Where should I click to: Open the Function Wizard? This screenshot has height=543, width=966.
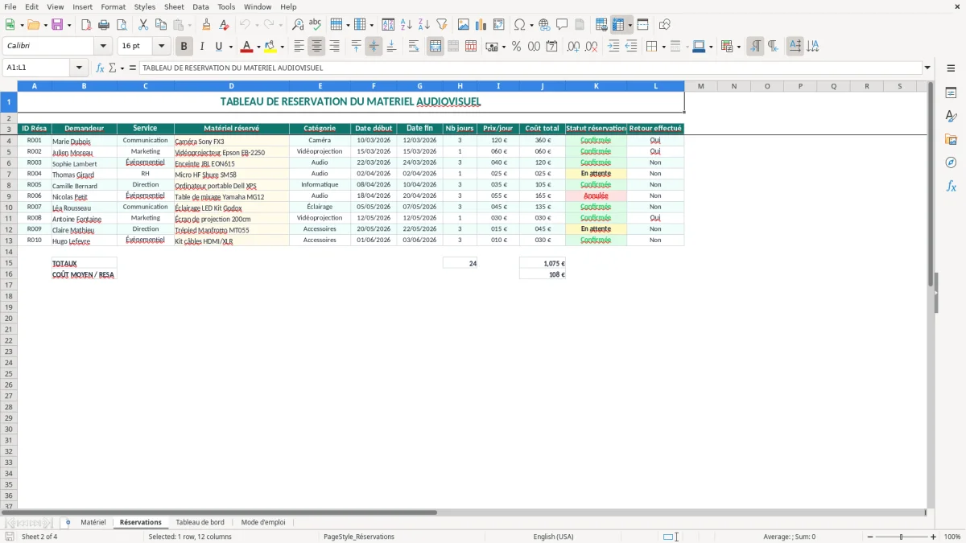pyautogui.click(x=101, y=68)
